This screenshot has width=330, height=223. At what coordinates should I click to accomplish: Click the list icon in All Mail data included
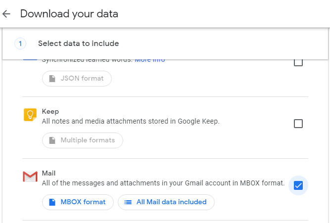pyautogui.click(x=128, y=202)
